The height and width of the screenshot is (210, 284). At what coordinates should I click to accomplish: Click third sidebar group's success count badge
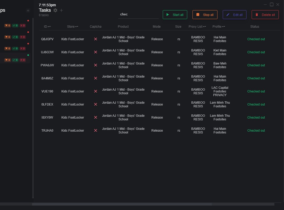pyautogui.click(x=15, y=48)
